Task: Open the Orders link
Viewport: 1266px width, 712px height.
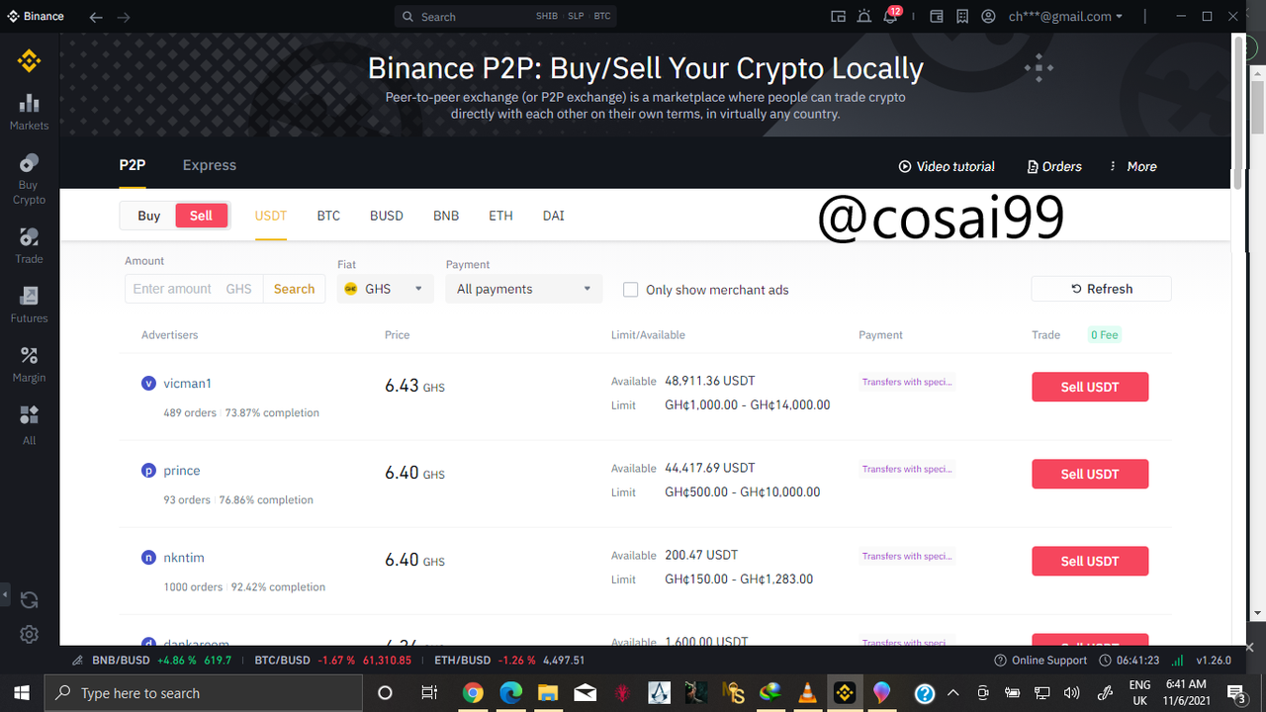Action: [1054, 166]
